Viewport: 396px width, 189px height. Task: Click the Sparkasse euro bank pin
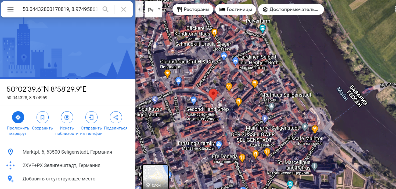pyautogui.click(x=155, y=99)
